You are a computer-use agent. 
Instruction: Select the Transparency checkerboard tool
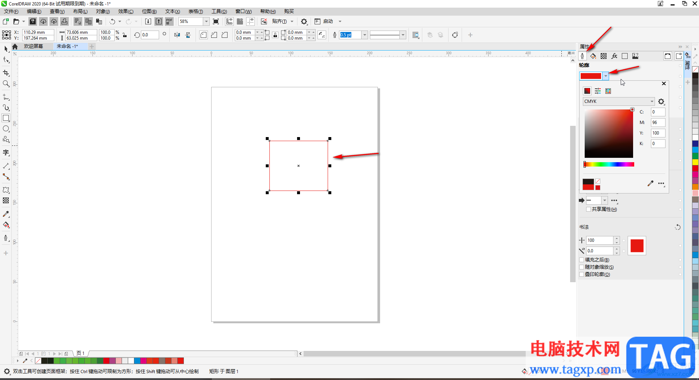(6, 200)
